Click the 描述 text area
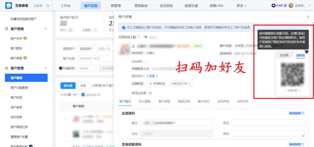The height and width of the screenshot is (147, 314). 268,133
